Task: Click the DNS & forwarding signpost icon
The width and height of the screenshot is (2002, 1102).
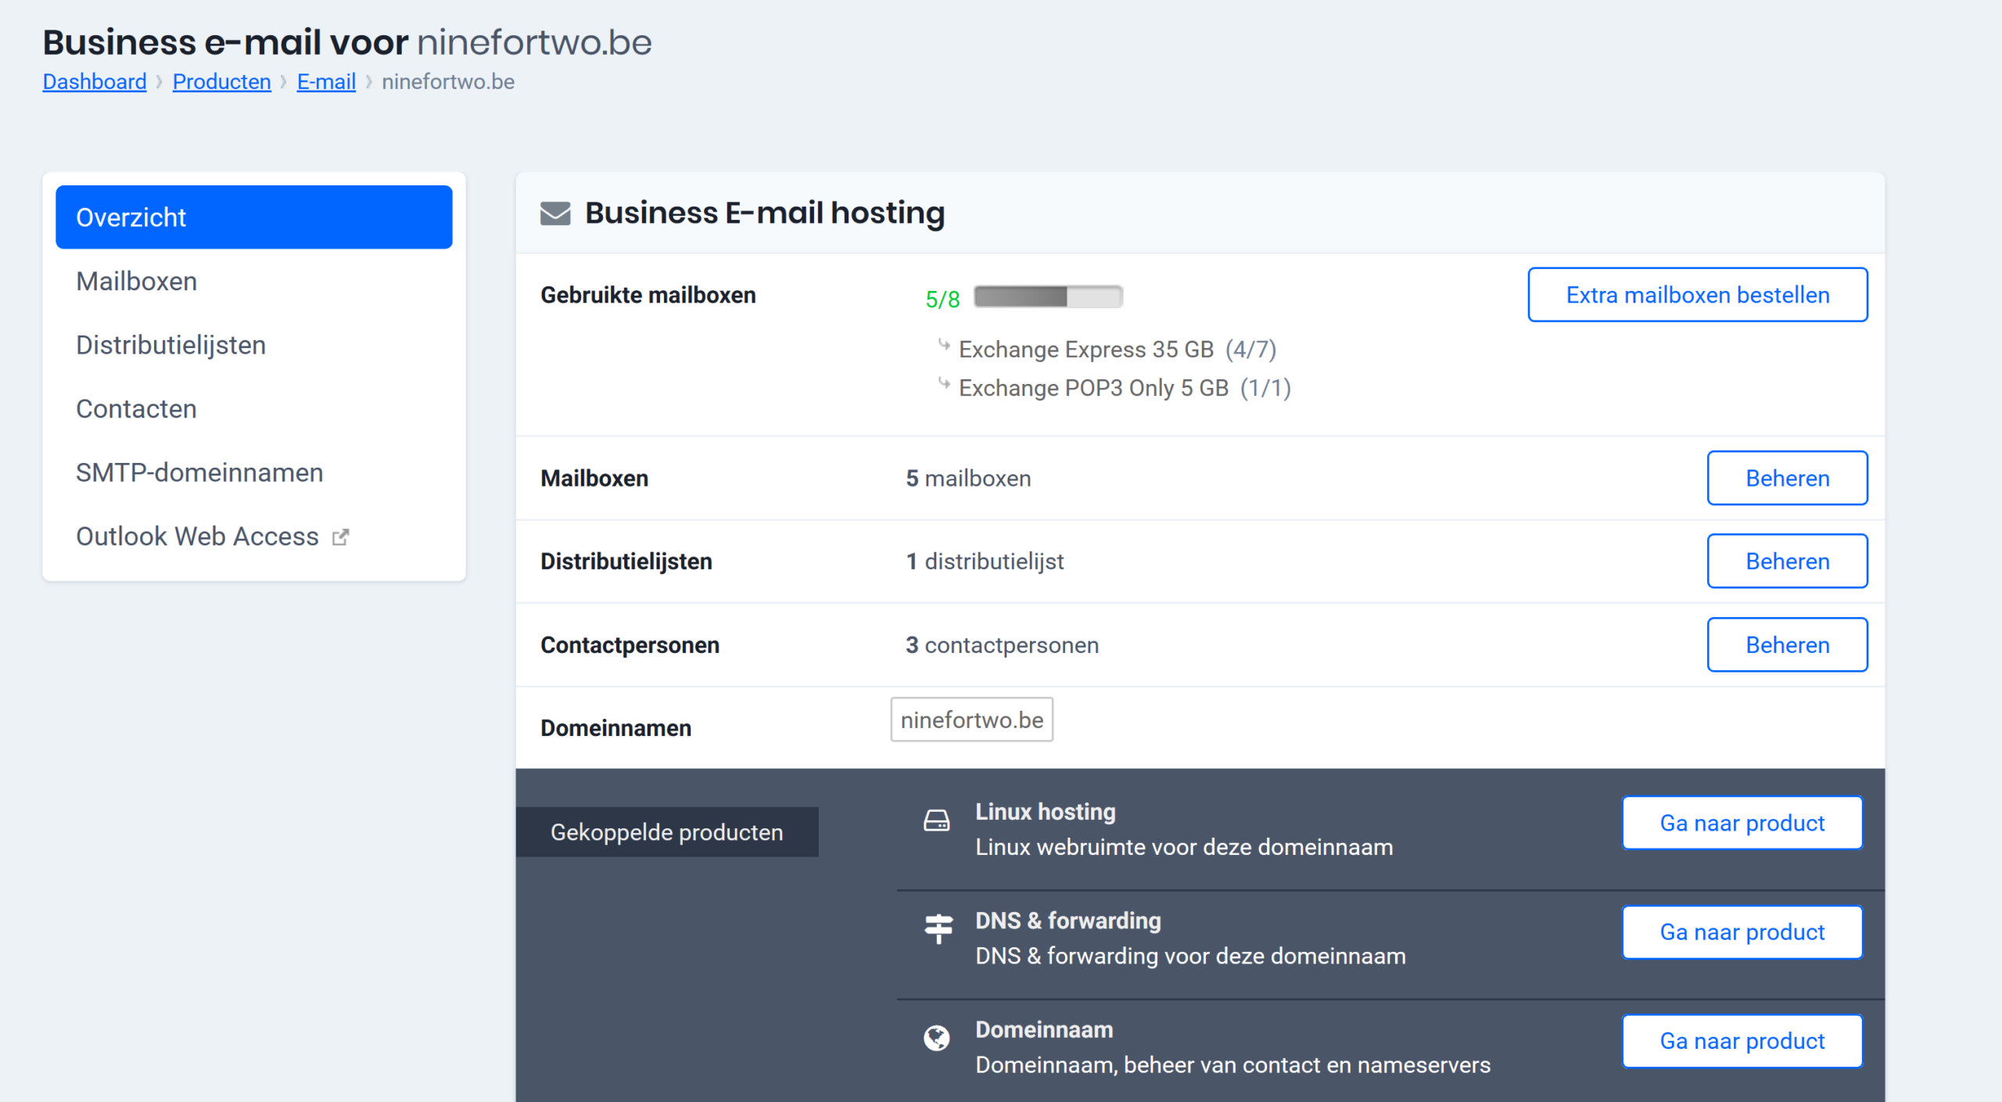Action: click(938, 929)
